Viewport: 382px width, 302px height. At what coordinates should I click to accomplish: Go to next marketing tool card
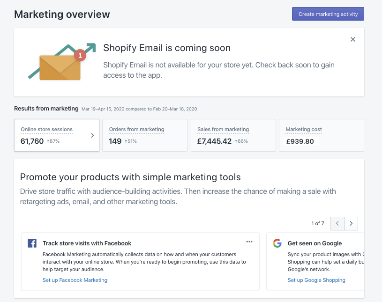[351, 223]
